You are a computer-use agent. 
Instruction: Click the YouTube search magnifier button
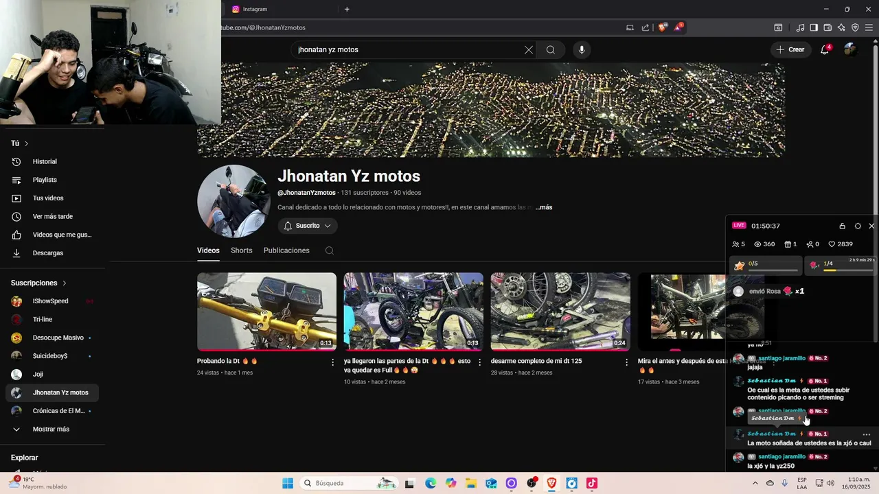(x=551, y=49)
